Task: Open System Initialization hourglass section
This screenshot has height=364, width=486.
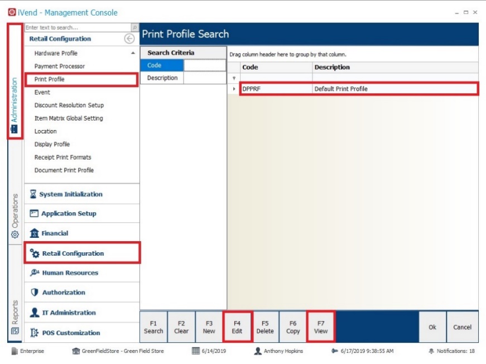Action: (70, 194)
